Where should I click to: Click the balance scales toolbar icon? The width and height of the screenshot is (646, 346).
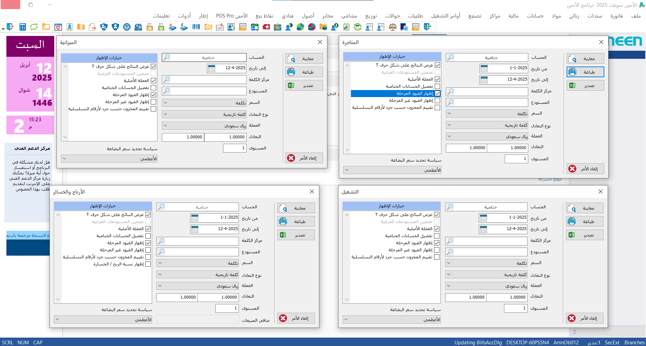[x=392, y=27]
